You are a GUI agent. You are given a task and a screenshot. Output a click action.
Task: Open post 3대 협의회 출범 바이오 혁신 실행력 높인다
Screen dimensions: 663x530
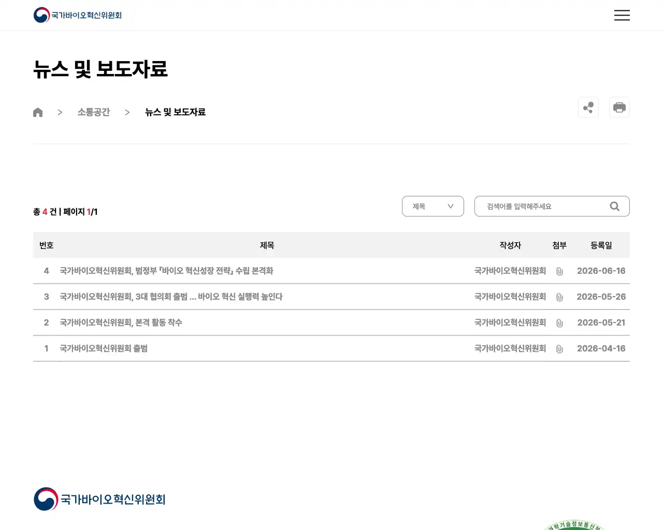pyautogui.click(x=171, y=297)
